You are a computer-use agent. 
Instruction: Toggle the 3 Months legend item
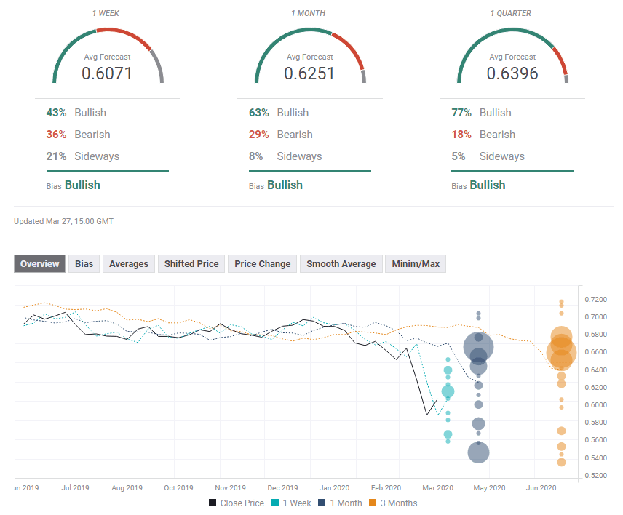[x=393, y=503]
